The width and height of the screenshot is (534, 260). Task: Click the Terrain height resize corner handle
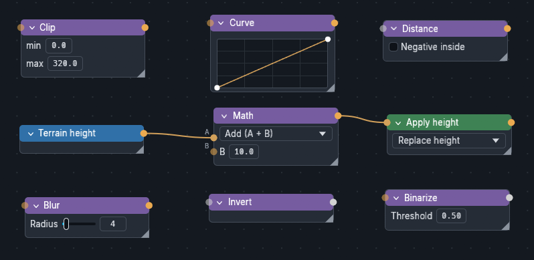pyautogui.click(x=140, y=150)
